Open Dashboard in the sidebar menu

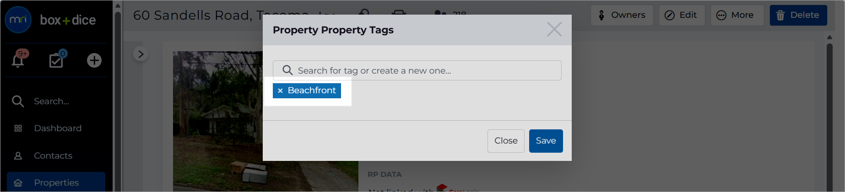pyautogui.click(x=58, y=128)
